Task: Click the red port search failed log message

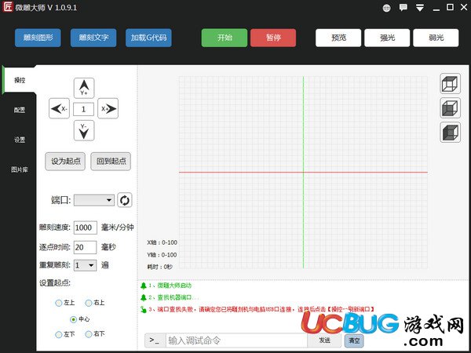Action: [261, 309]
